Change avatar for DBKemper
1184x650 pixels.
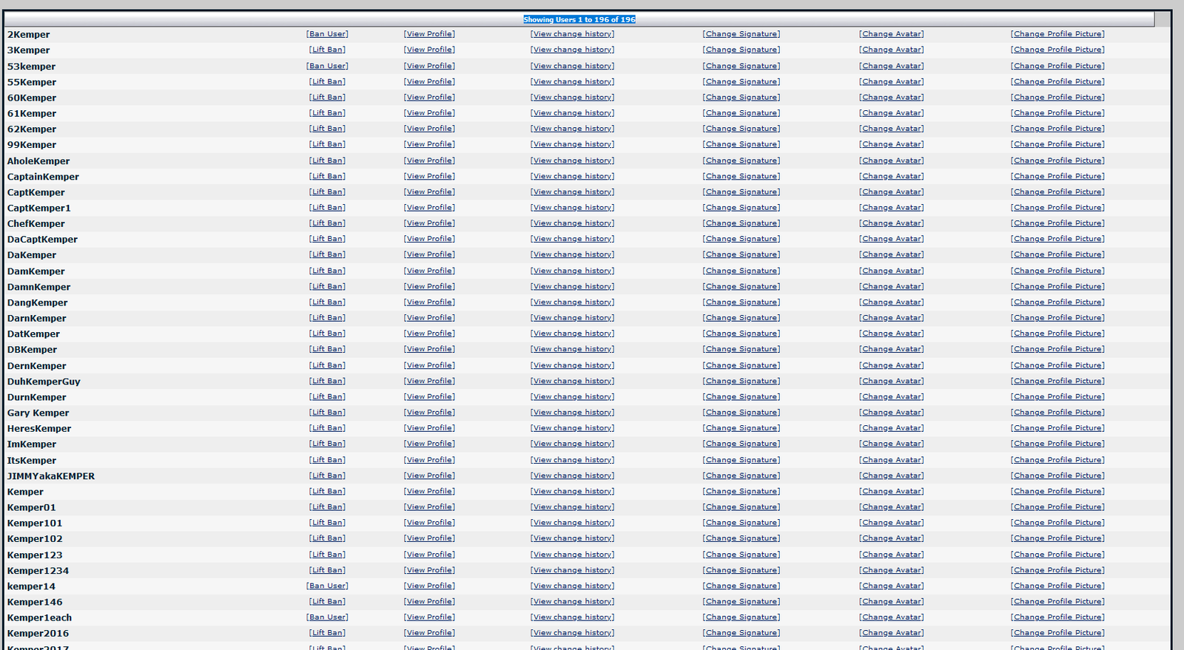[891, 349]
